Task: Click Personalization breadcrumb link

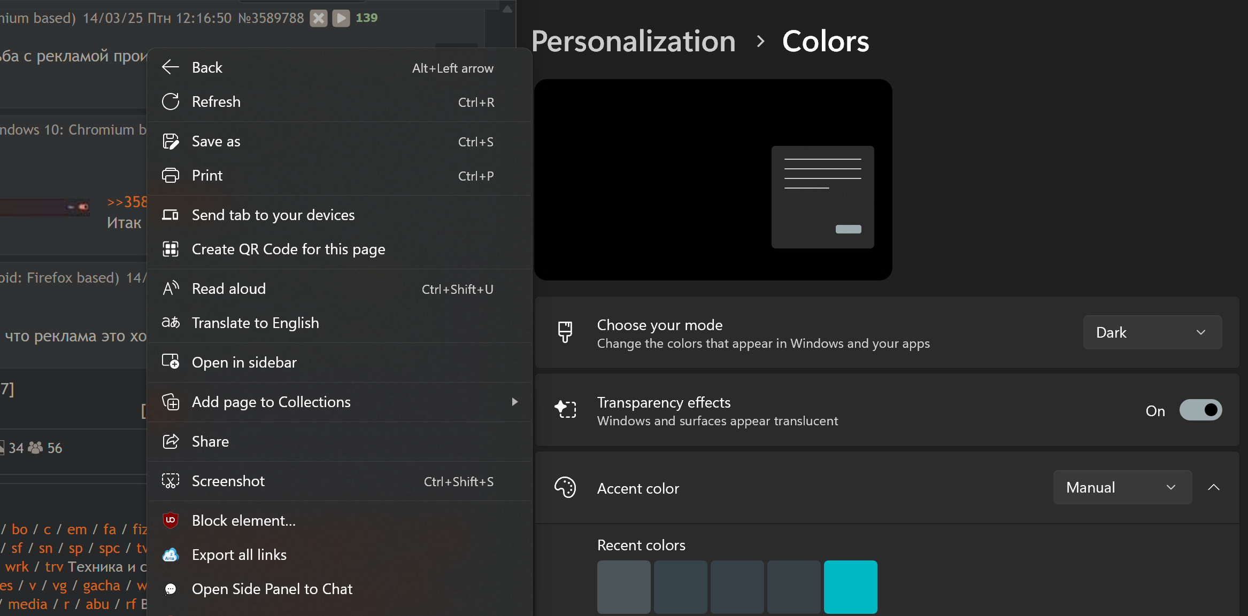Action: tap(634, 42)
